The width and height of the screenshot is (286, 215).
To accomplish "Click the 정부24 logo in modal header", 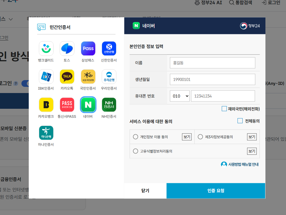I will tap(250, 26).
